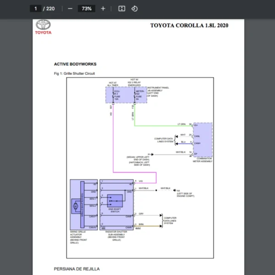Click the Toyota logo on the page
Image resolution: width=275 pixels, height=275 pixels.
pos(43,27)
